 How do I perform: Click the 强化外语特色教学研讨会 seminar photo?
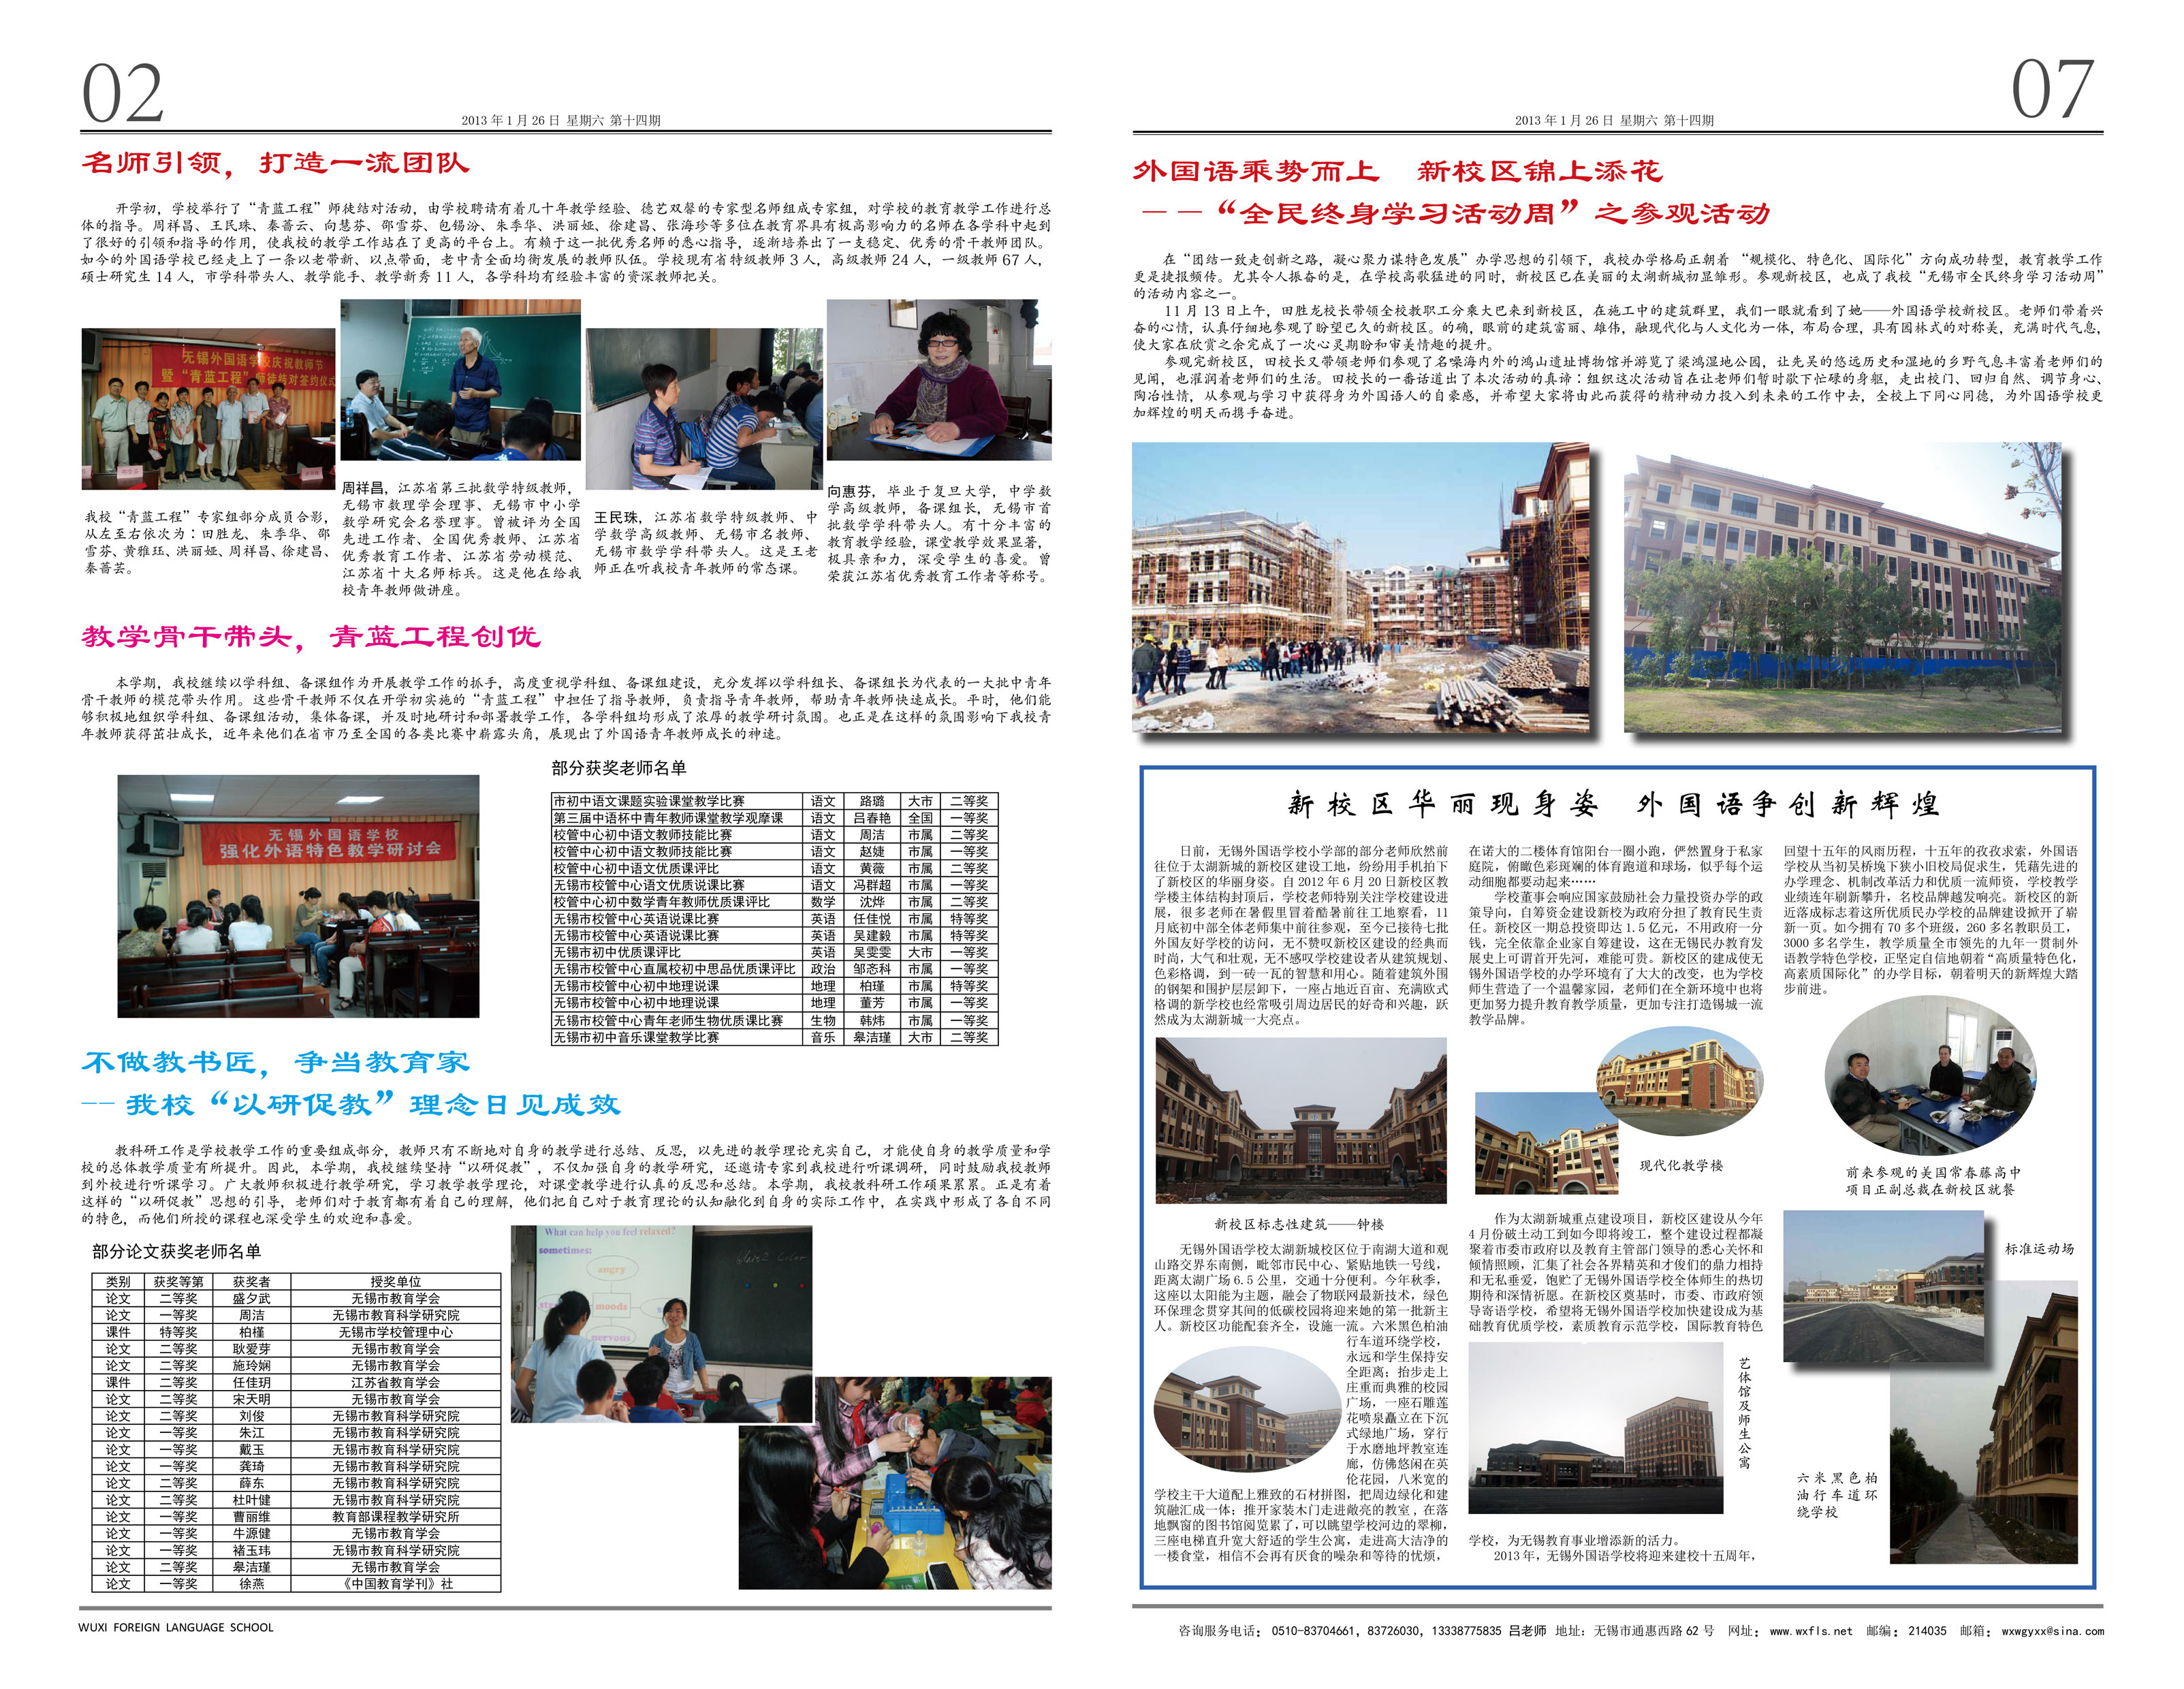tap(298, 896)
